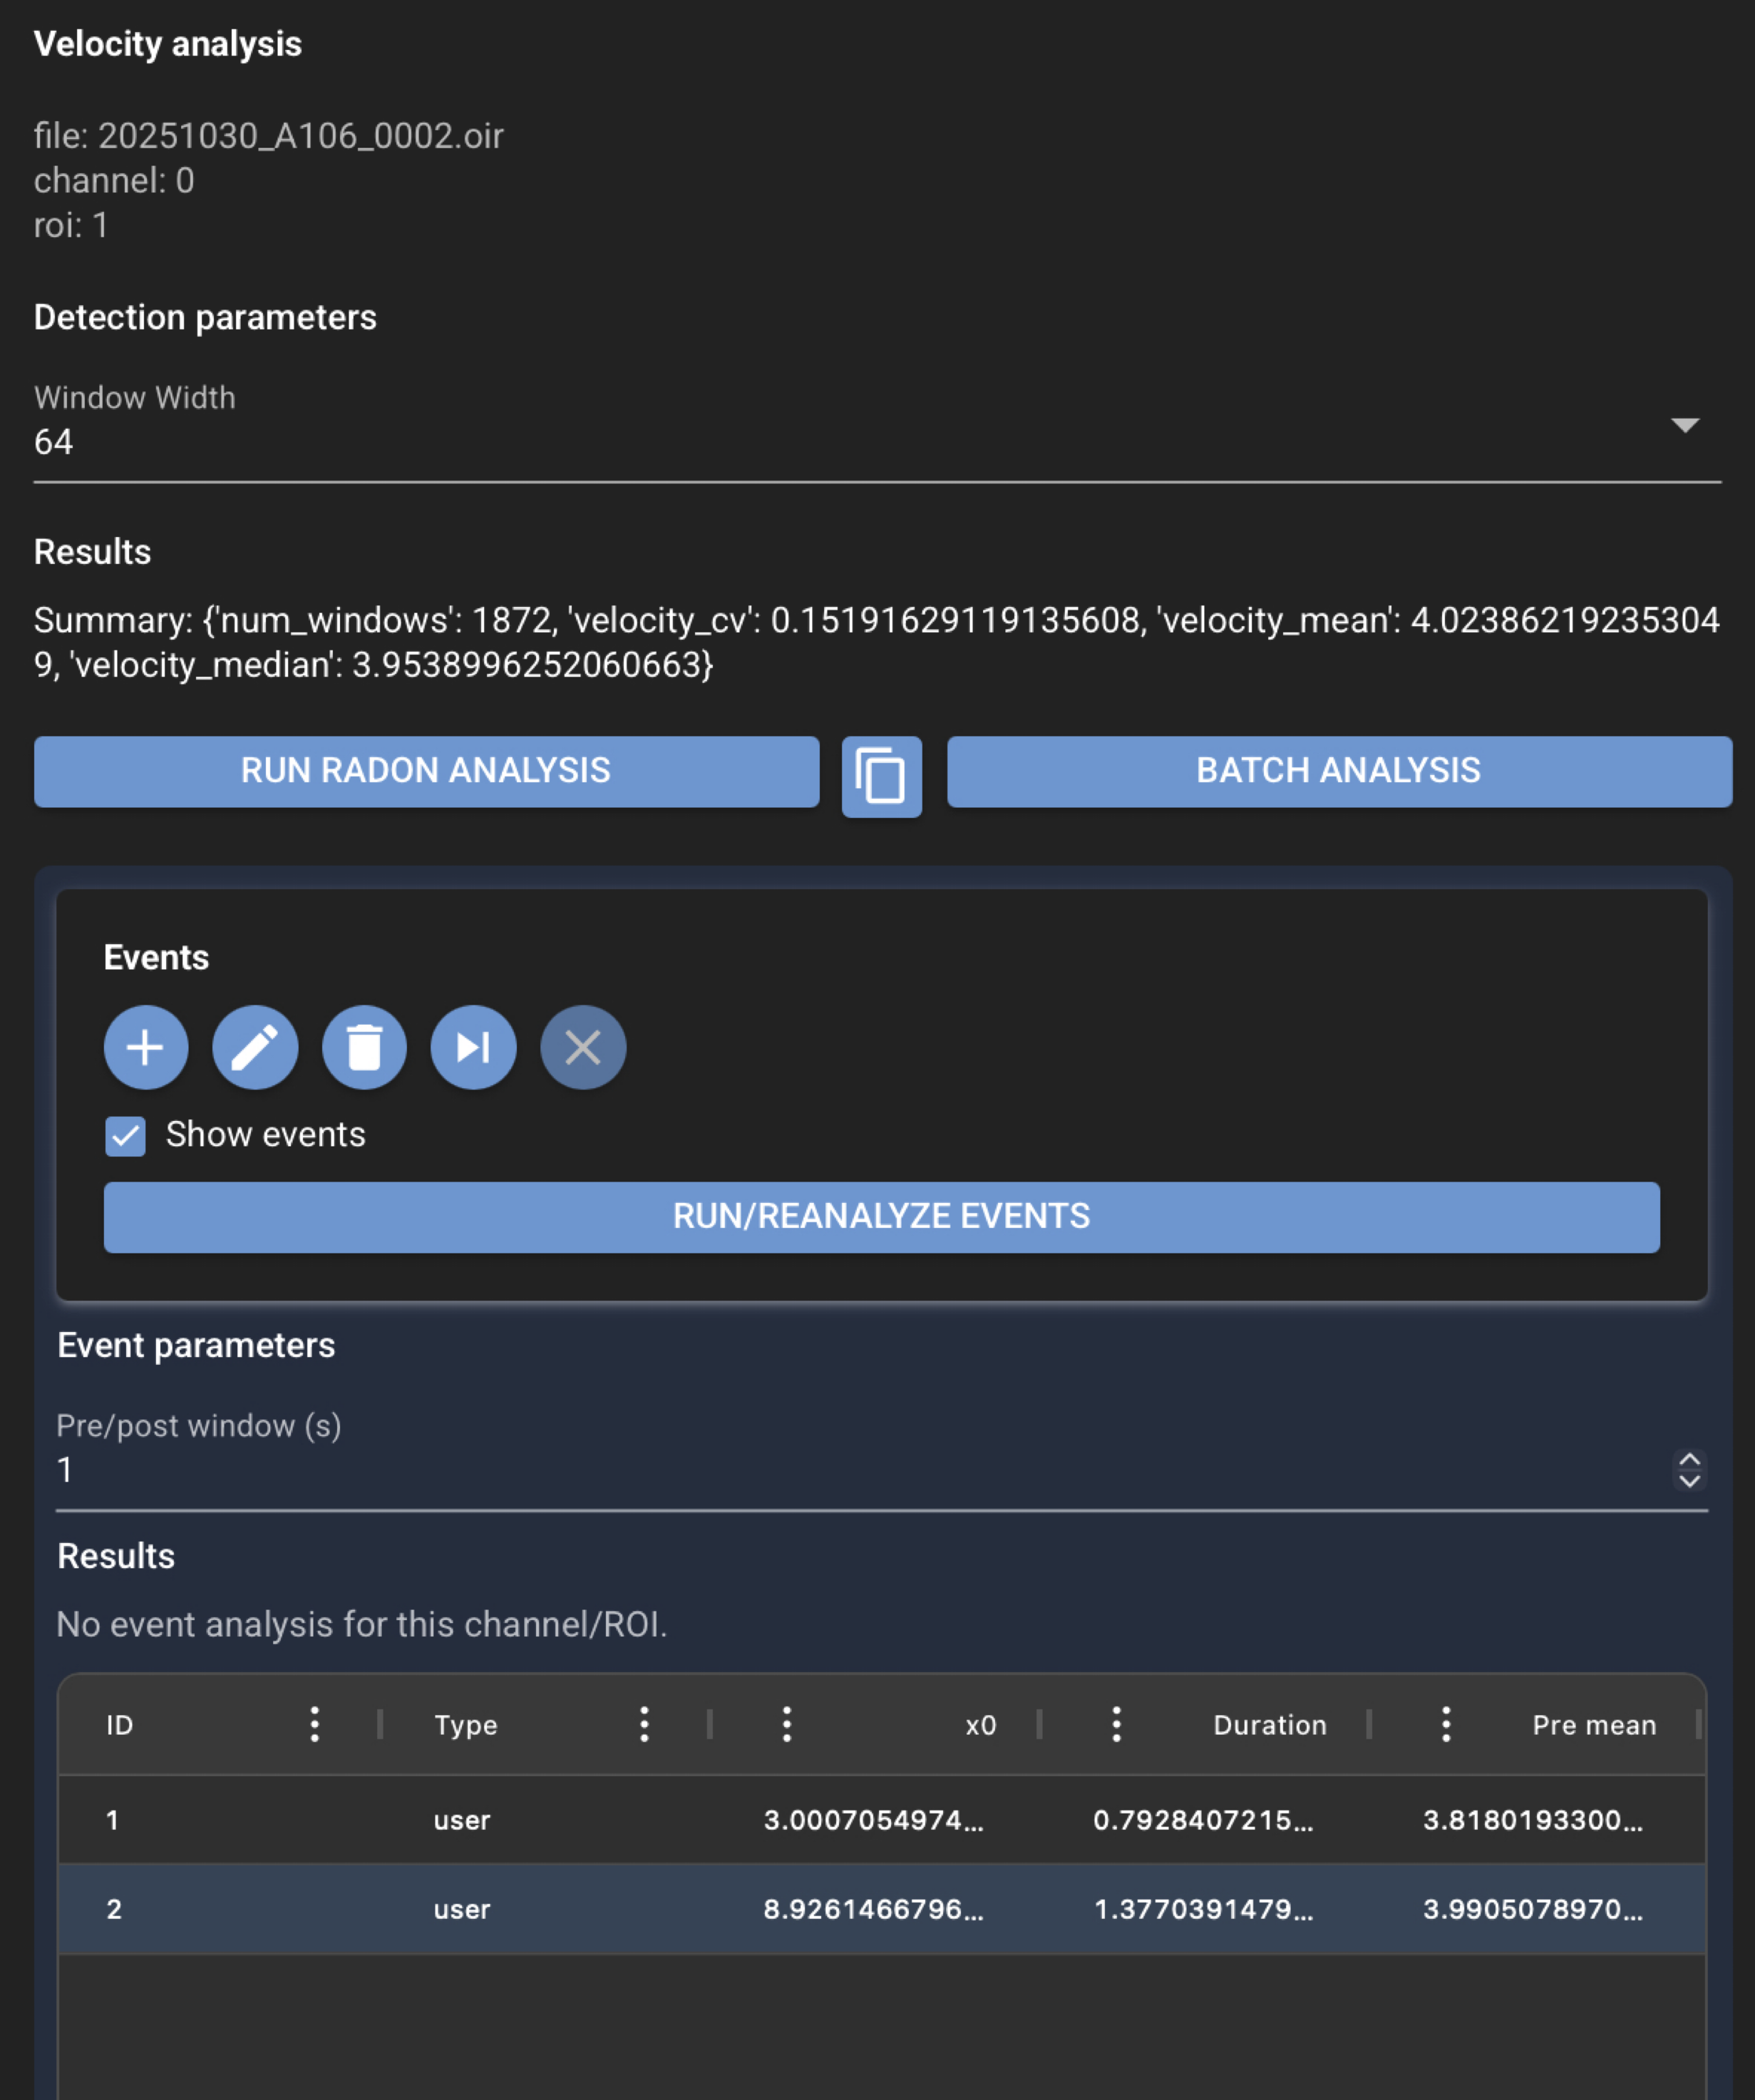The height and width of the screenshot is (2100, 1755).
Task: Run Radon Analysis
Action: click(427, 771)
